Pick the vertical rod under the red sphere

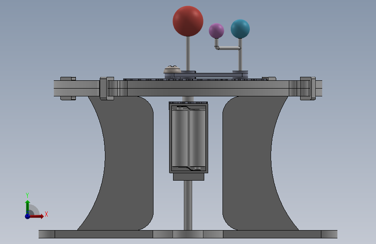pyautogui.click(x=188, y=53)
